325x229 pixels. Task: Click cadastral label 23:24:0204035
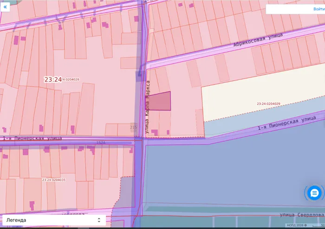tap(54, 180)
